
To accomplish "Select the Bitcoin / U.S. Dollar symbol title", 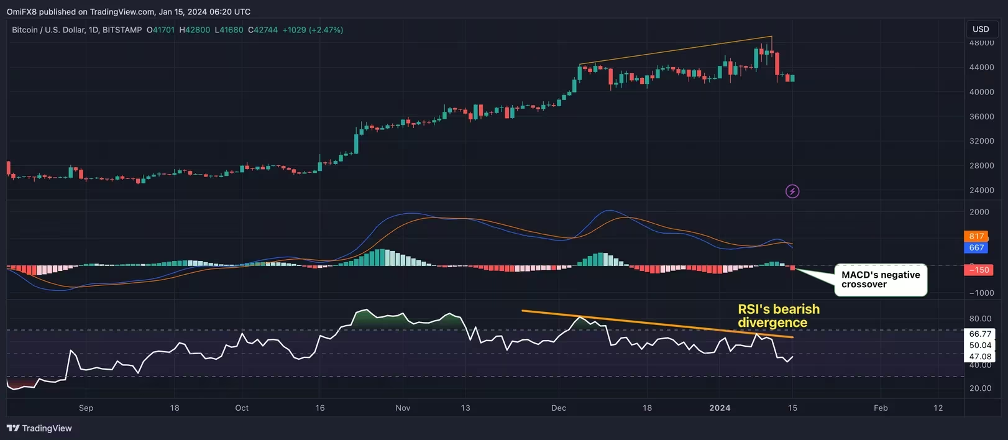I will point(77,30).
